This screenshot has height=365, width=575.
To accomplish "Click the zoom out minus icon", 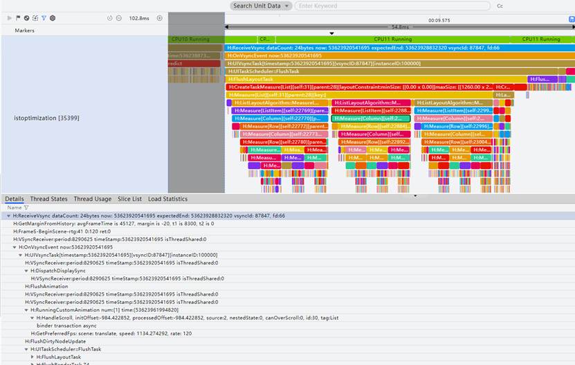I will (x=120, y=18).
